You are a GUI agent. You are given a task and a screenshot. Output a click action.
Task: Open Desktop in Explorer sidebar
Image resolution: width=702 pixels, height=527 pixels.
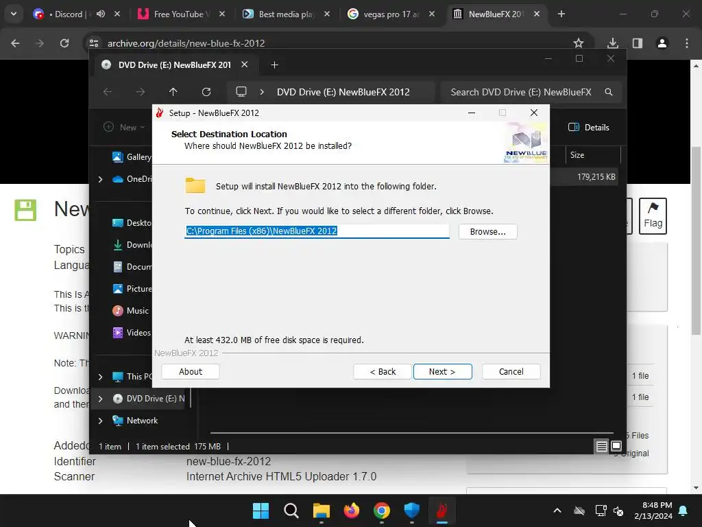coord(132,223)
